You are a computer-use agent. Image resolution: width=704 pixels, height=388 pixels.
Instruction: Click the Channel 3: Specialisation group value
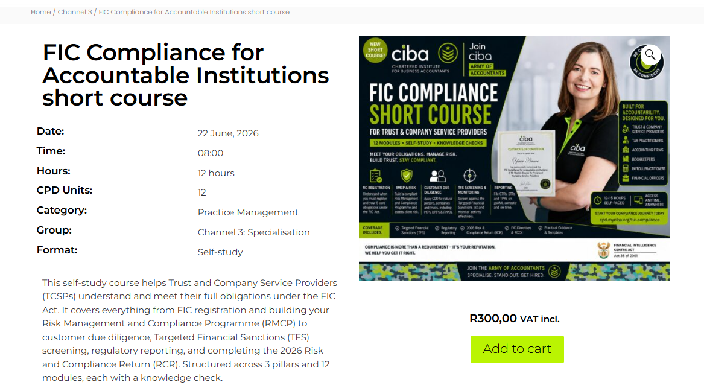click(254, 232)
